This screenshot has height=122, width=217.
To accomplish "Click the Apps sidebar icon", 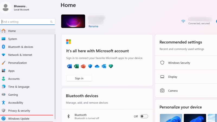I will [4, 71].
